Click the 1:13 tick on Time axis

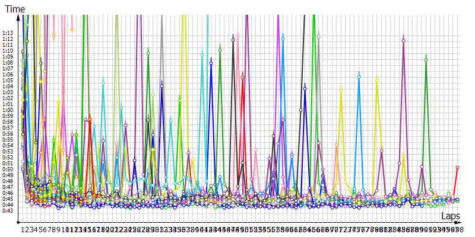click(x=8, y=33)
